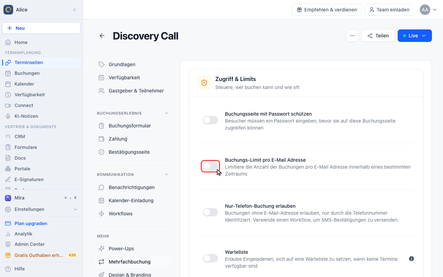Viewport: 443px width, 277px height.
Task: Collapse the sidebar with the chevron
Action: tap(74, 10)
